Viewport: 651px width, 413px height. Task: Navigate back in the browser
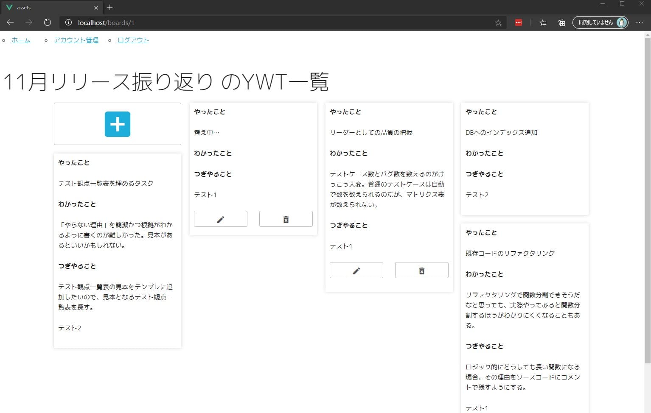click(x=10, y=22)
